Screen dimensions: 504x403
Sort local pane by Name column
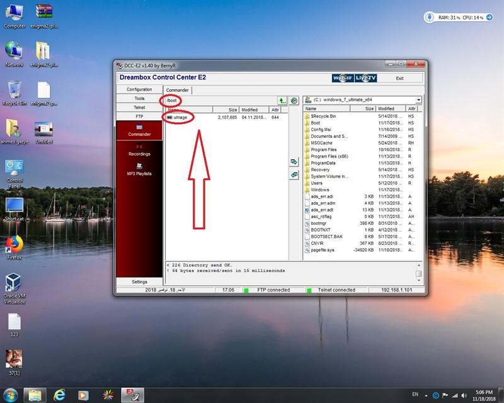[326, 109]
